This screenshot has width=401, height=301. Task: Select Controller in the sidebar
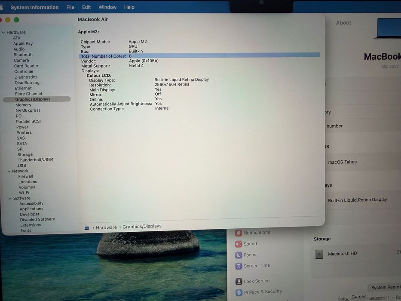(24, 71)
